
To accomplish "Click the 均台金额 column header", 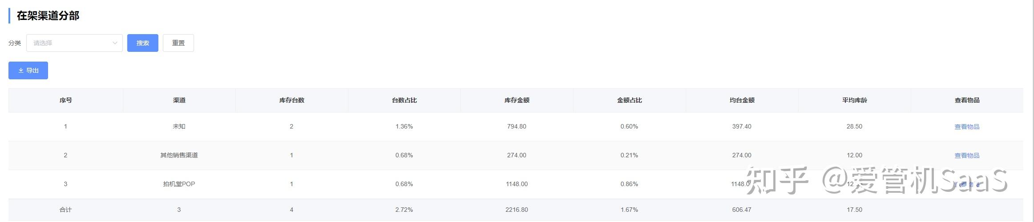I will click(742, 100).
